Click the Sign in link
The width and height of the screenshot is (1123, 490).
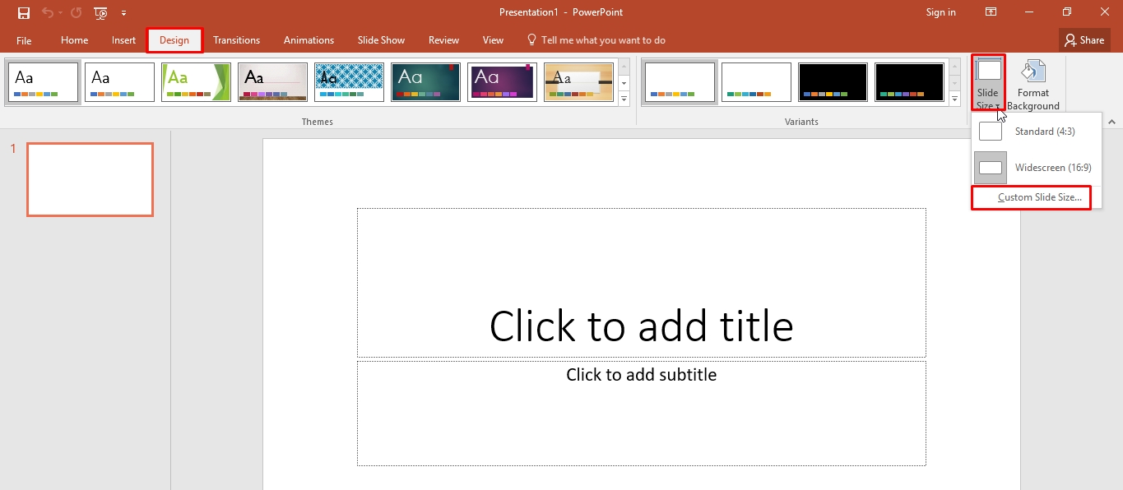pyautogui.click(x=940, y=12)
